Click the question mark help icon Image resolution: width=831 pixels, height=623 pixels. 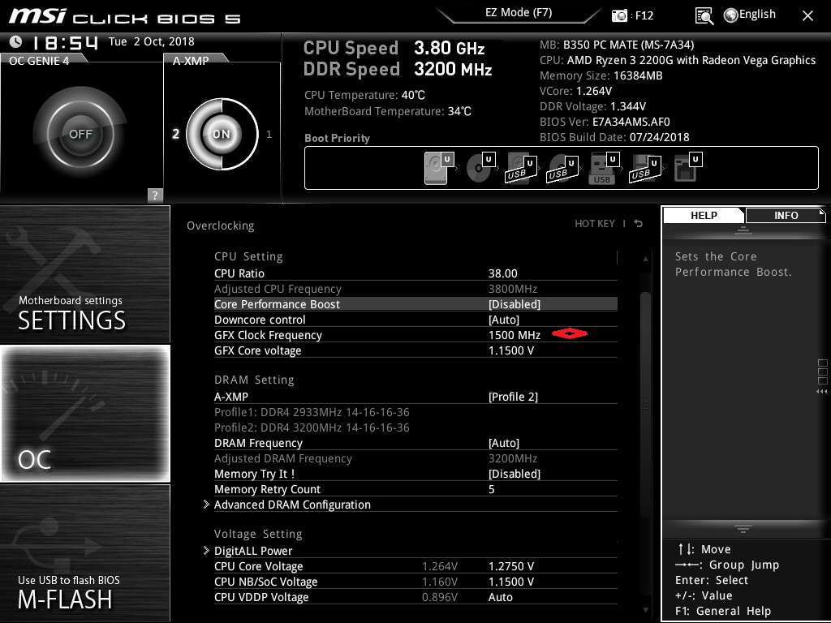(155, 195)
